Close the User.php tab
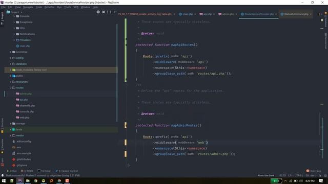This screenshot has width=328, height=184. point(195,14)
